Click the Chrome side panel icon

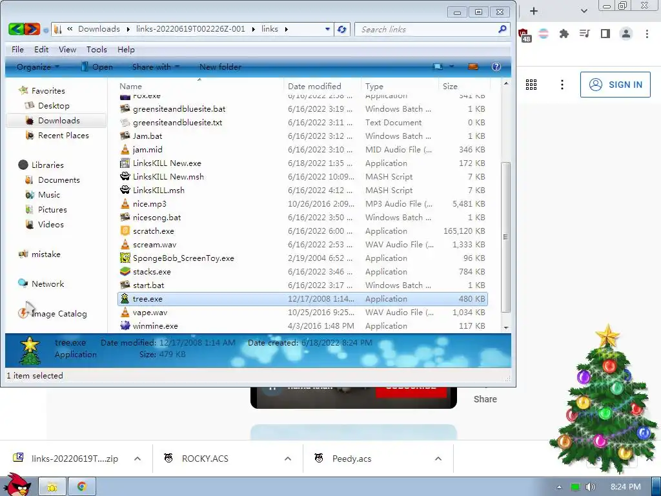(605, 34)
